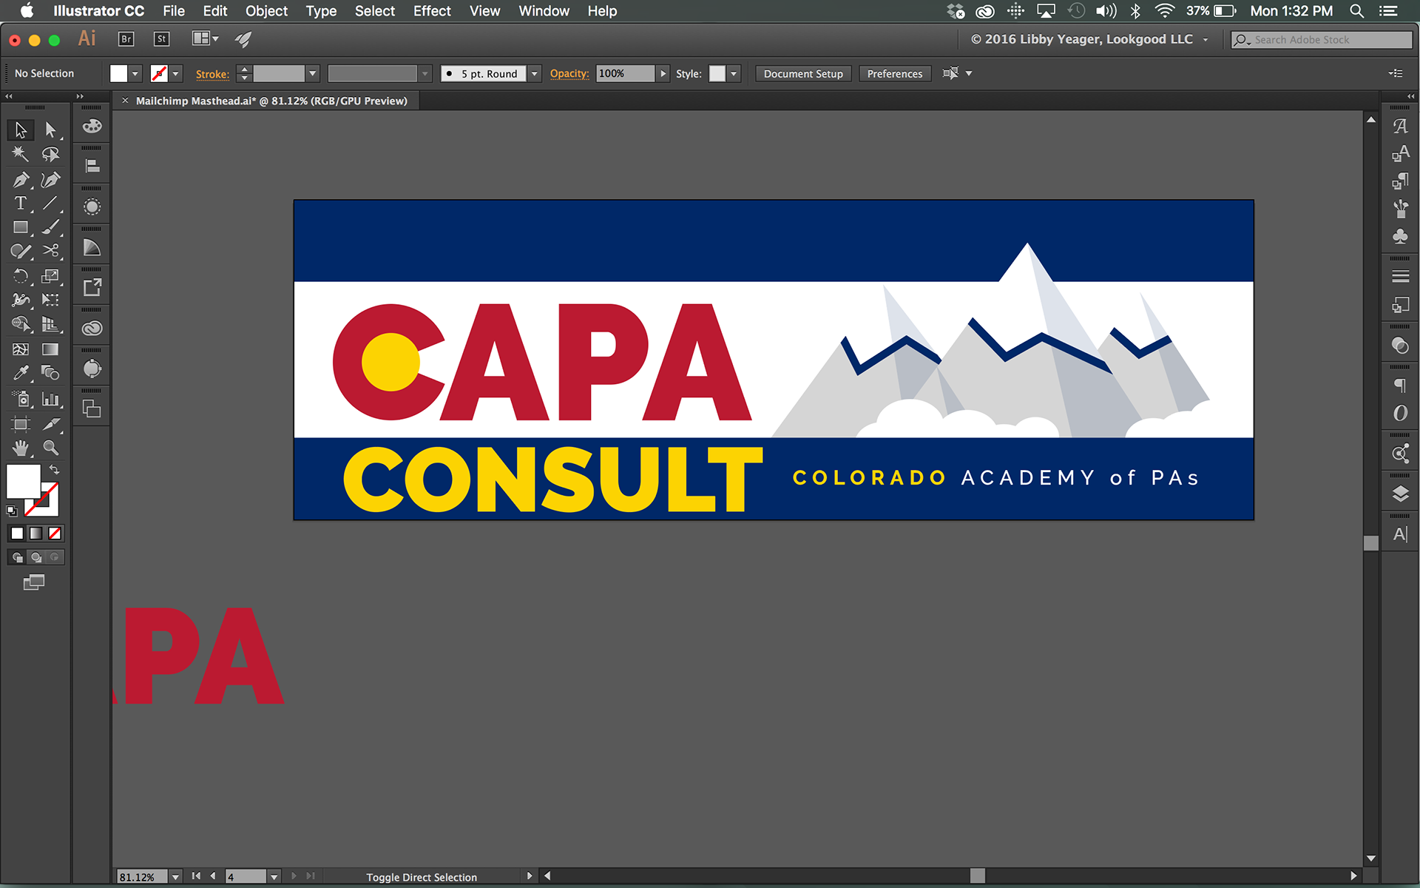Select the Direct Selection tool (white arrow)
The width and height of the screenshot is (1420, 888).
[50, 129]
